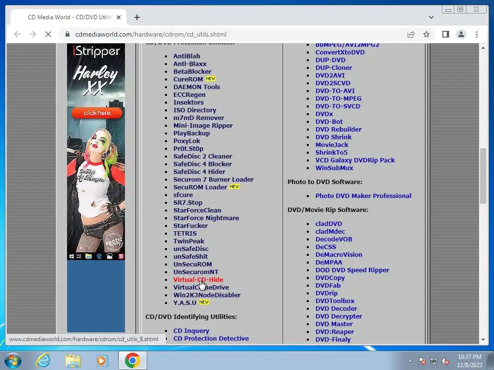Open the MovieJack link
Image resolution: width=494 pixels, height=370 pixels.
point(332,145)
